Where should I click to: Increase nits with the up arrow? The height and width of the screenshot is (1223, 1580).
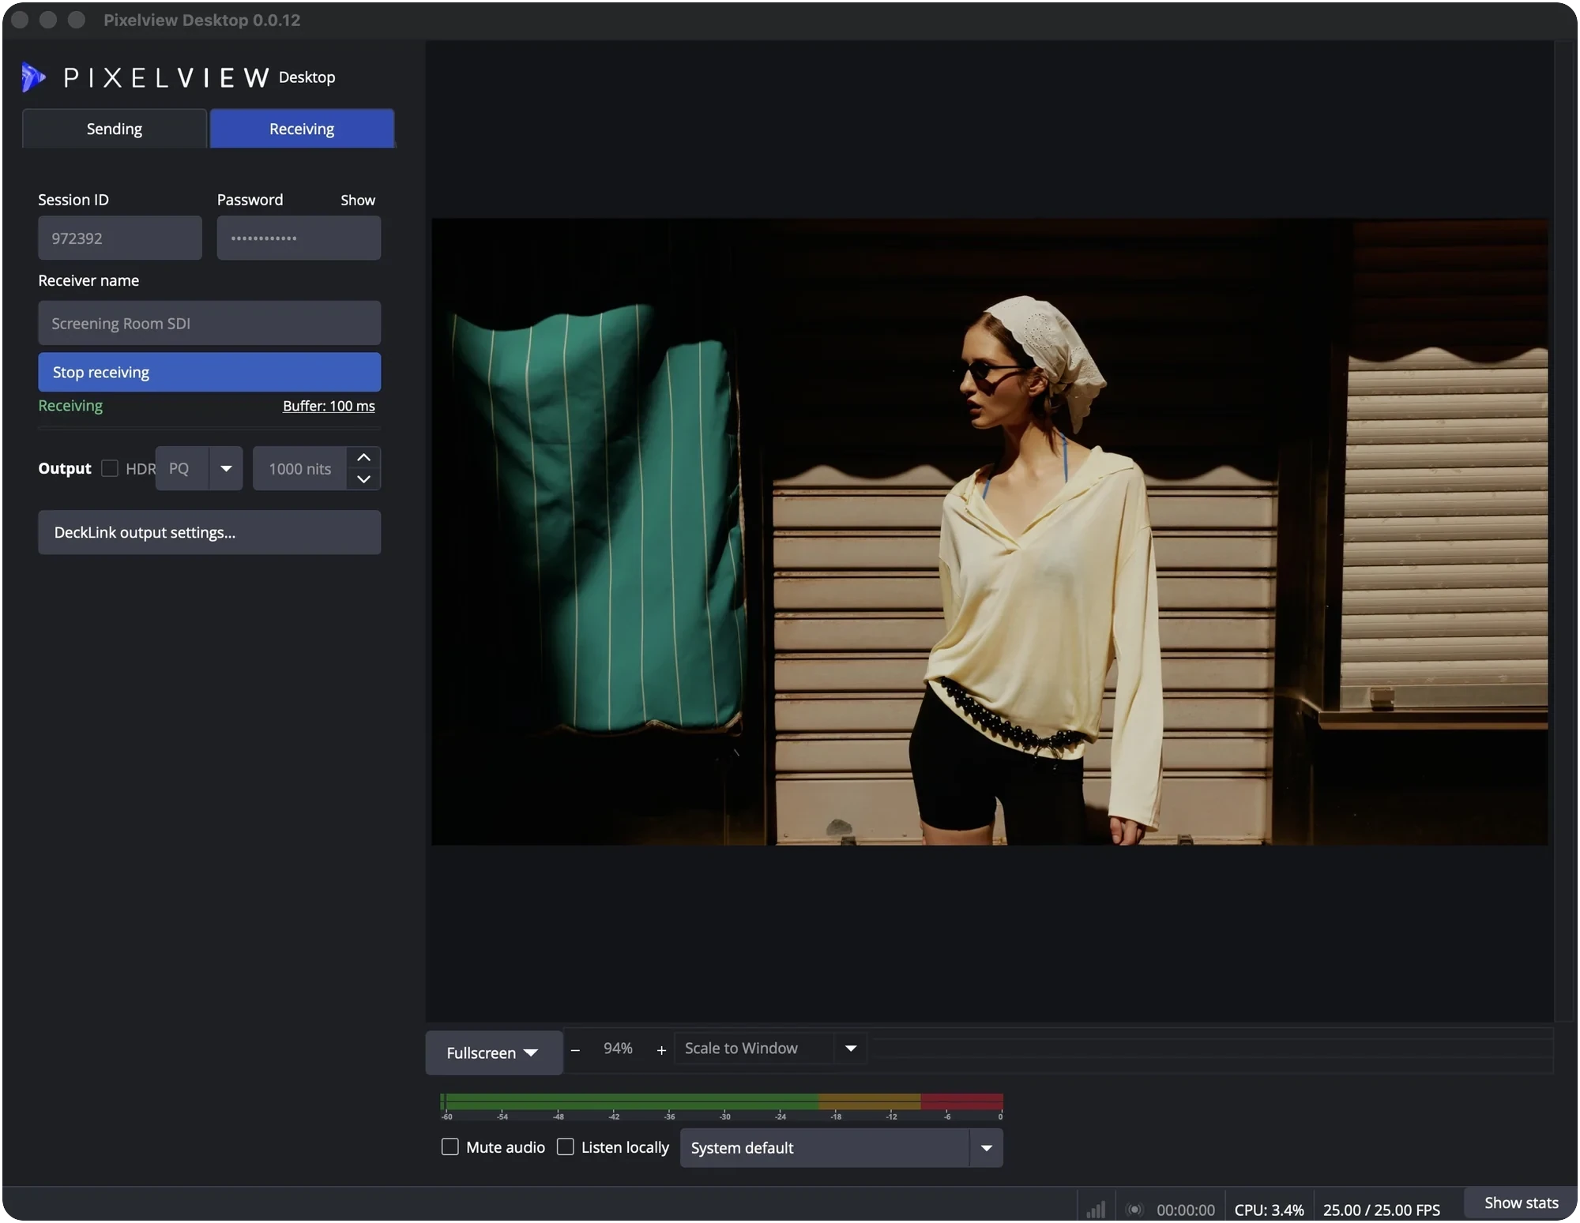point(363,458)
